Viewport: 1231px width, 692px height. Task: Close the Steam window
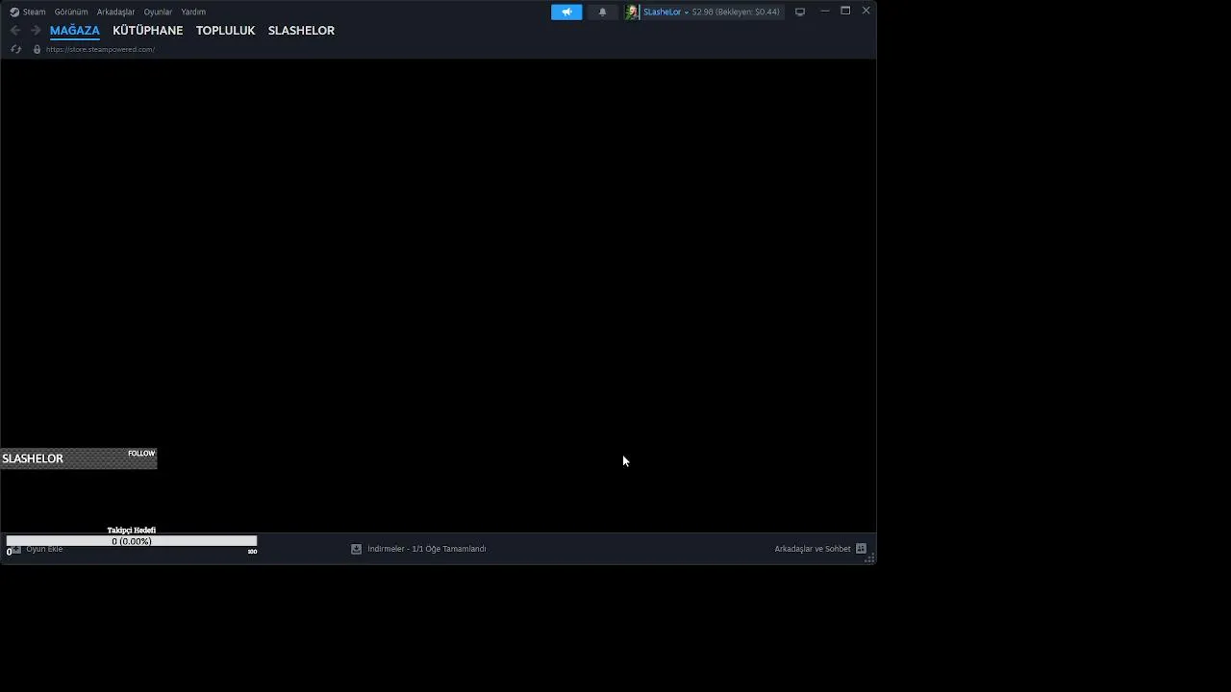tap(866, 11)
